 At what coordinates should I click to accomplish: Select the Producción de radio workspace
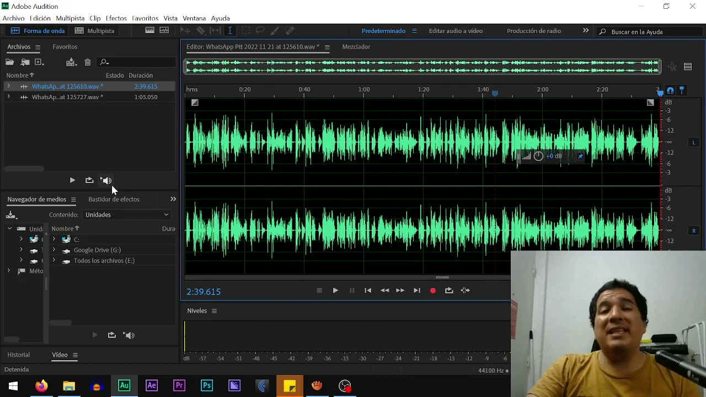pos(533,31)
